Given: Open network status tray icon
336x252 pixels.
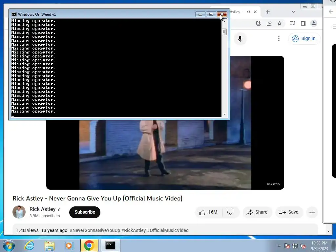Looking at the screenshot, I should tap(295, 246).
